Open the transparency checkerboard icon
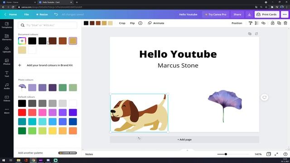This screenshot has width=290, height=163. tap(256, 23)
